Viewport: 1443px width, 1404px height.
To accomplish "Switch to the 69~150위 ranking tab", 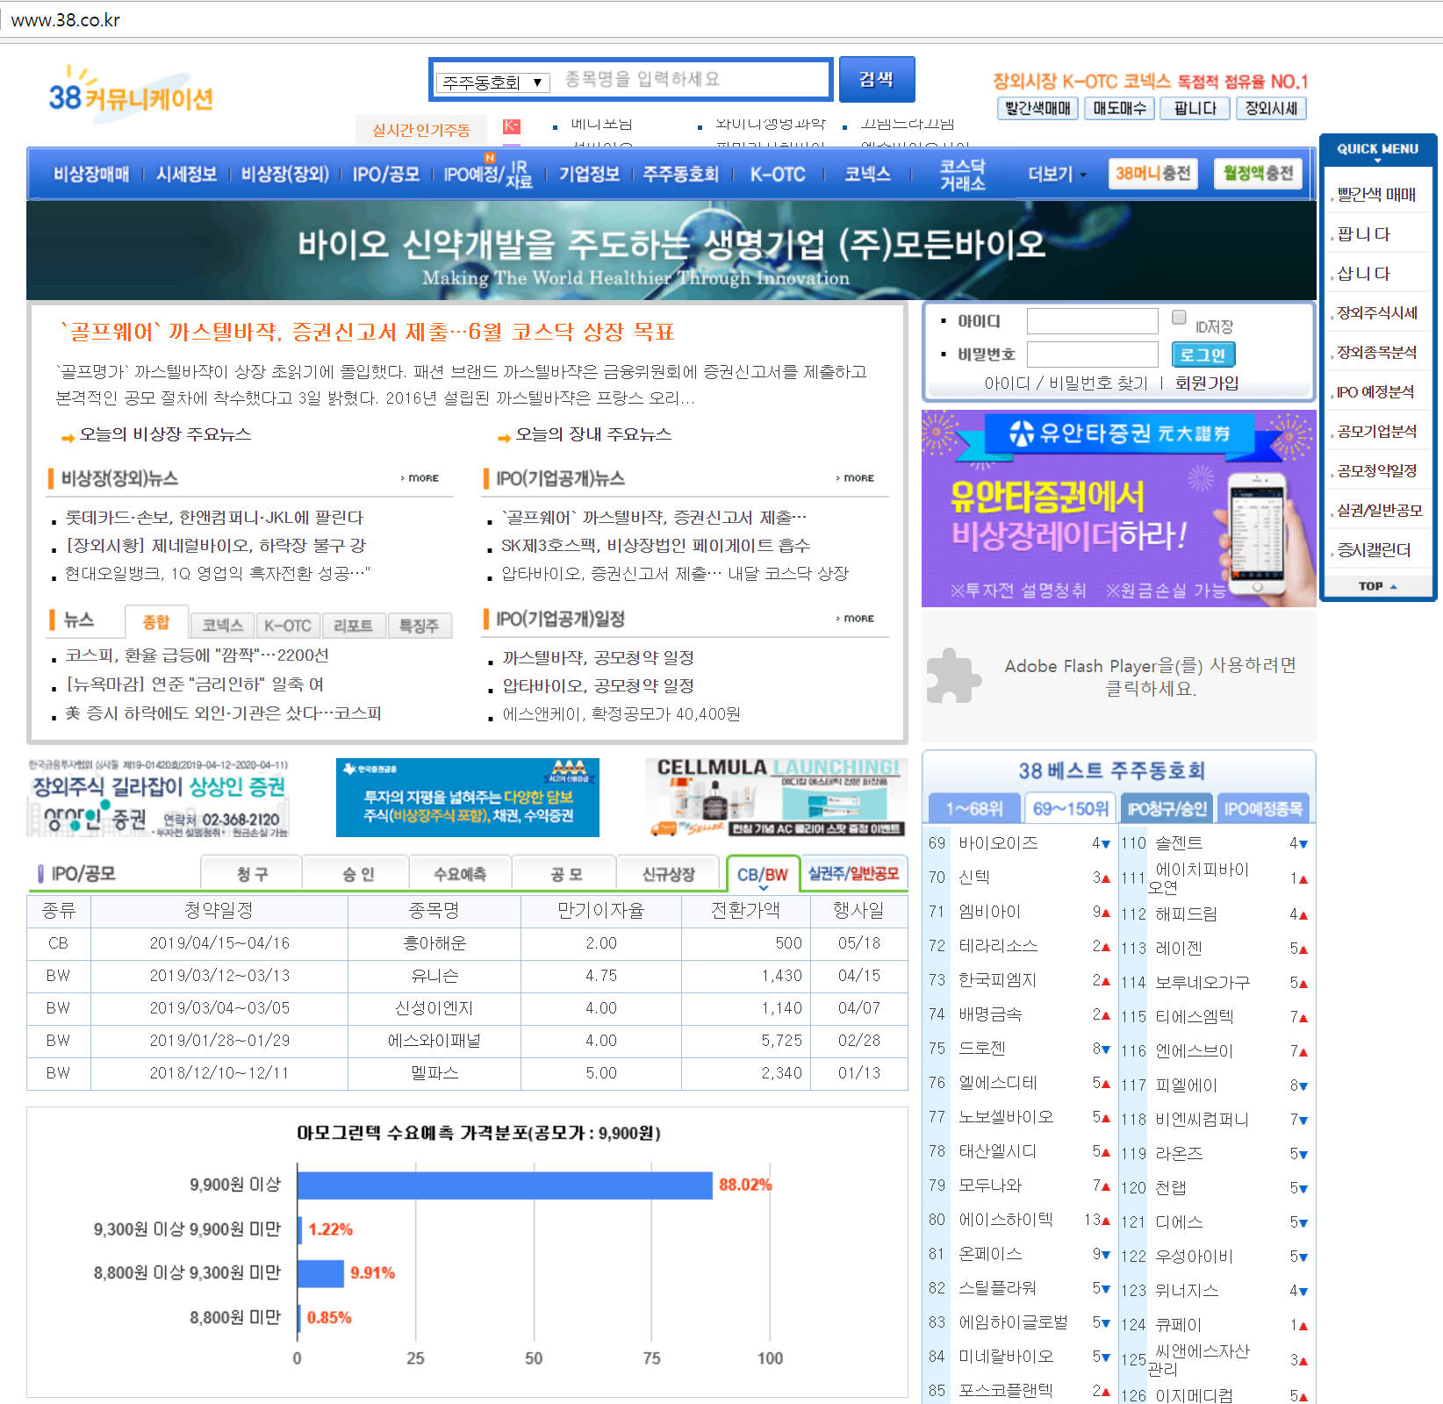I will click(x=1070, y=808).
